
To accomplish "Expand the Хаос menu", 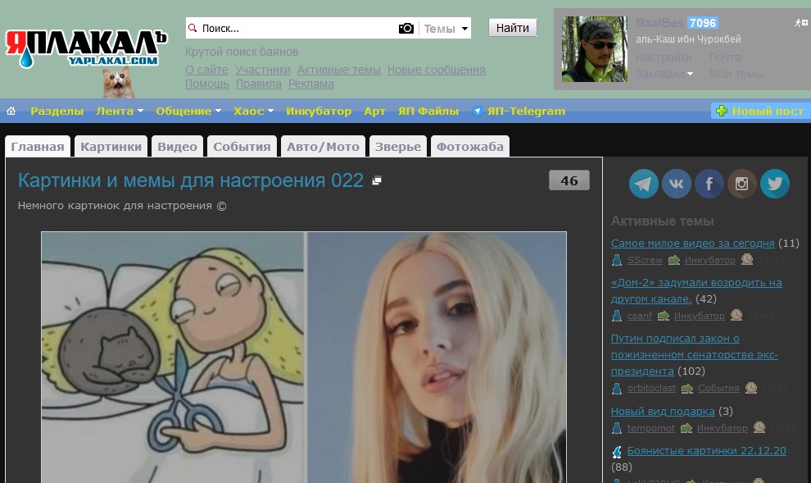I will tap(253, 111).
